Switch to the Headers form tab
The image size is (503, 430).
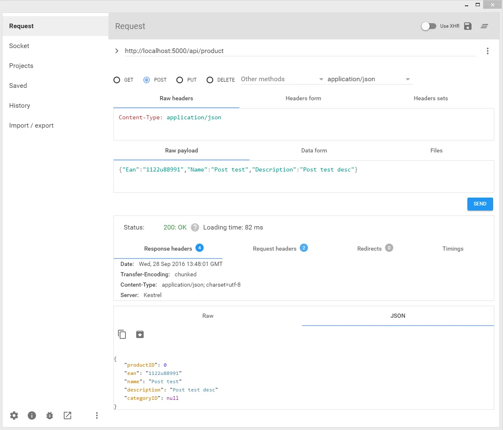click(x=303, y=98)
